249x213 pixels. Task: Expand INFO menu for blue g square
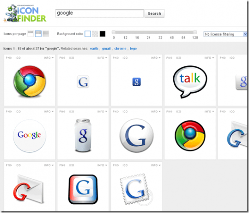(156, 58)
